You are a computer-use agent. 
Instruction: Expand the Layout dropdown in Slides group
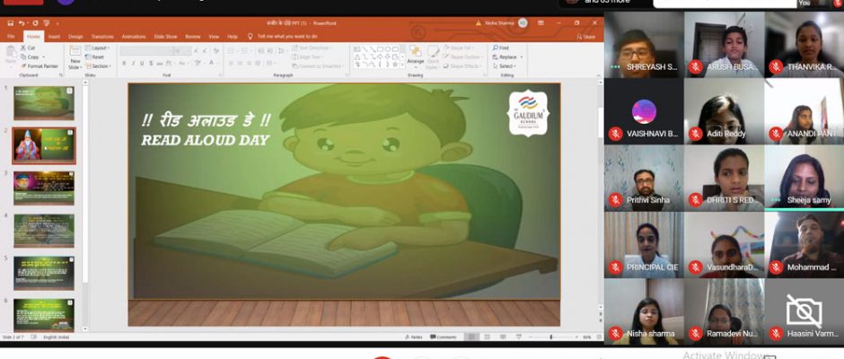[100, 48]
